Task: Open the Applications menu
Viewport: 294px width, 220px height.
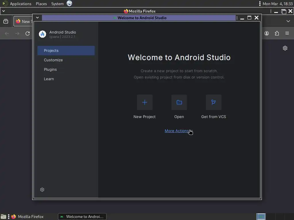Action: pos(20,4)
